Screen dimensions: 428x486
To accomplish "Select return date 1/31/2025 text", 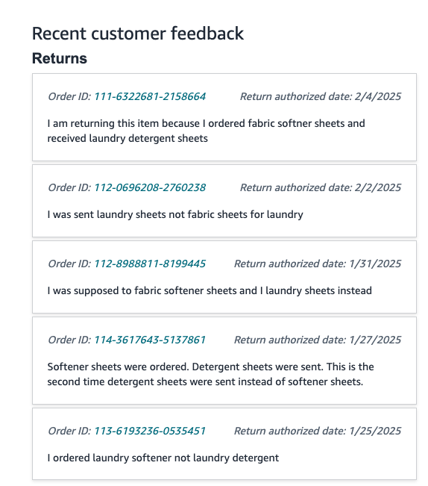I will point(375,264).
